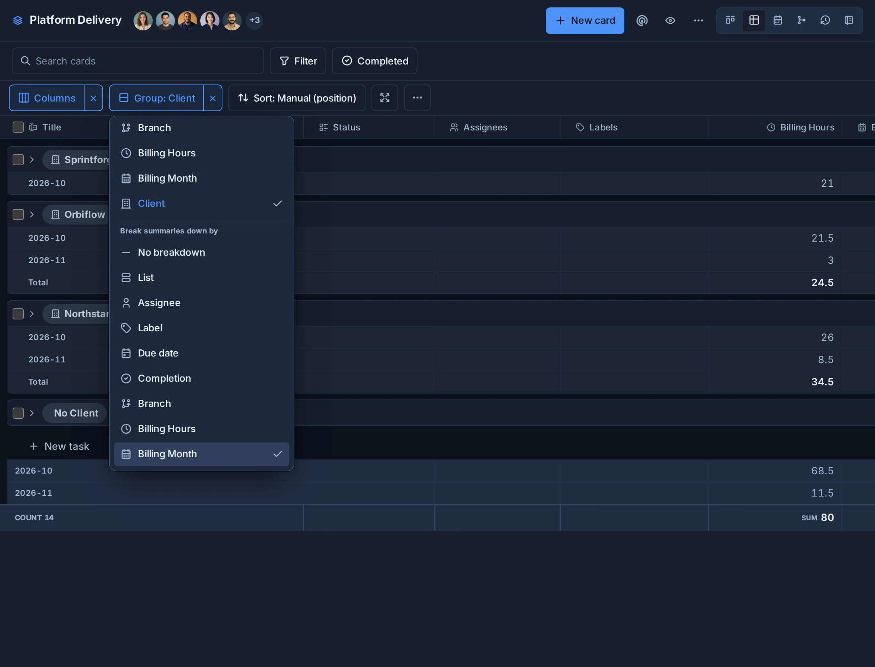Open the Columns selector
Image resolution: width=875 pixels, height=667 pixels.
click(47, 98)
